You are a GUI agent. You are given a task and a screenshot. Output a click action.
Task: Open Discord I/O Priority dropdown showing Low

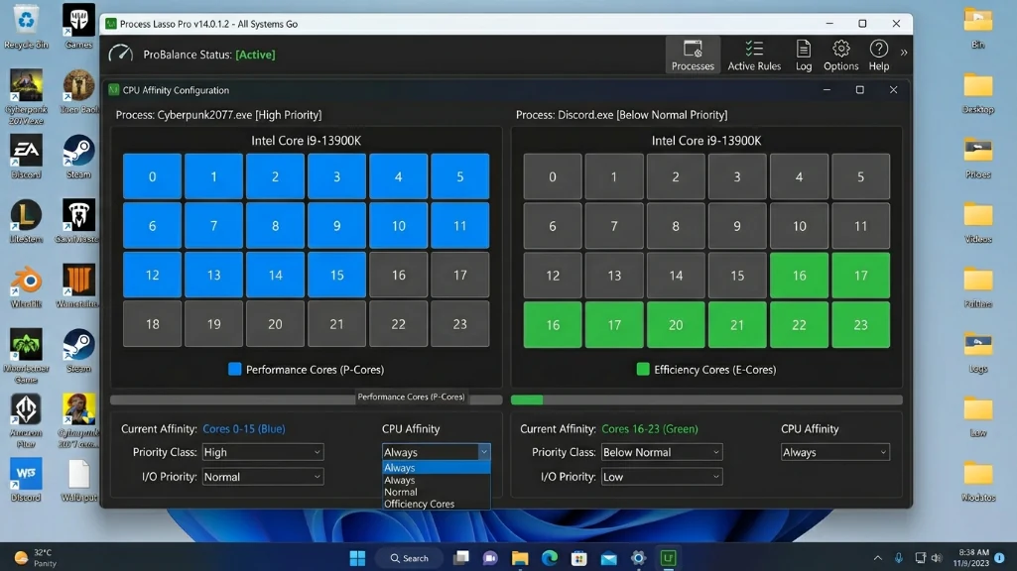(x=662, y=477)
